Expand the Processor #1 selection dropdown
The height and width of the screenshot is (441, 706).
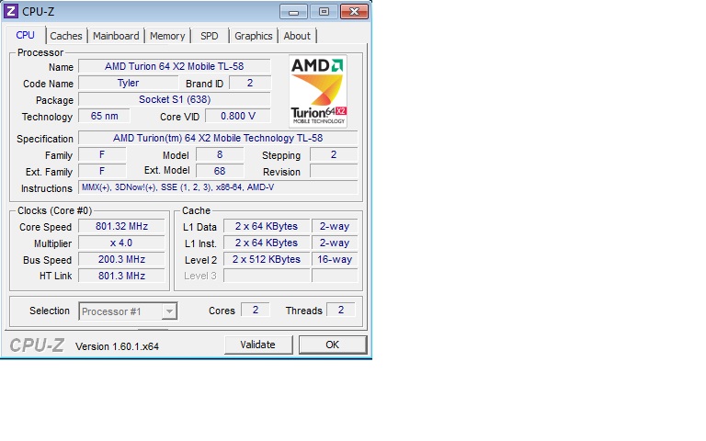click(x=168, y=311)
